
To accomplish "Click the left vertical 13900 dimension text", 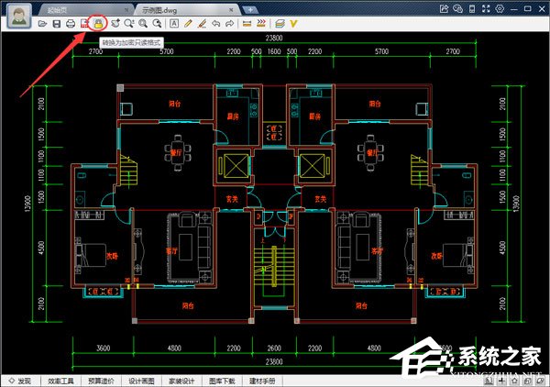I will tap(28, 204).
